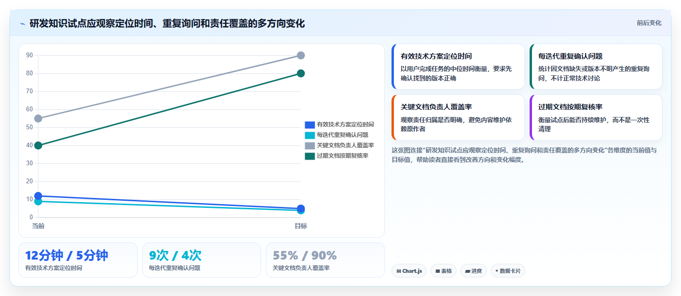Open the 55% / 90% stat card

coord(325,260)
